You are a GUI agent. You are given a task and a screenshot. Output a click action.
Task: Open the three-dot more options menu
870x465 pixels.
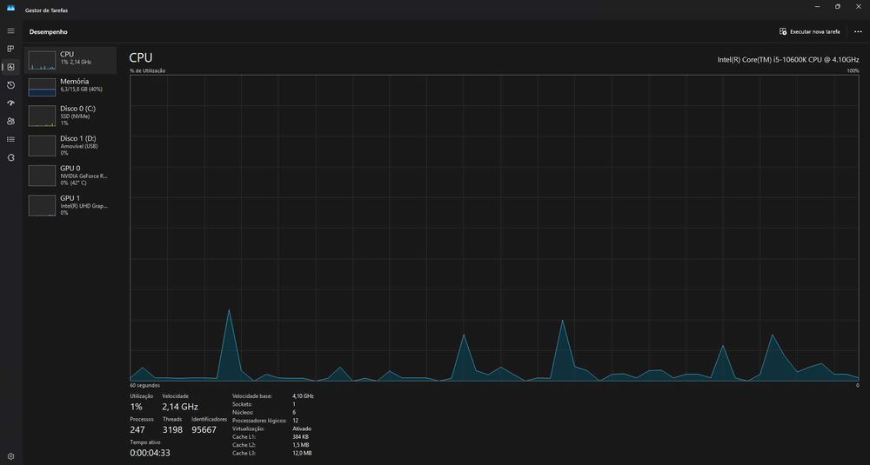[858, 31]
